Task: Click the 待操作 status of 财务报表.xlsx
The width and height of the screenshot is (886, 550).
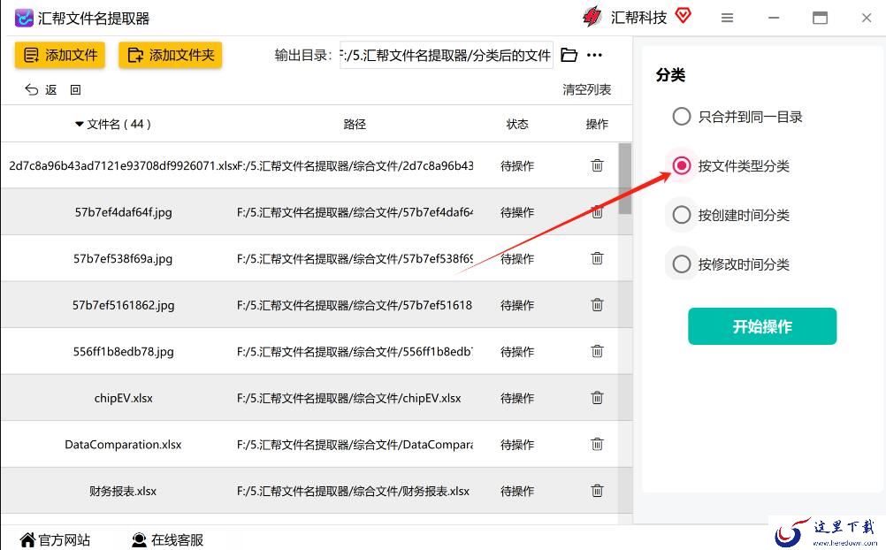Action: tap(517, 491)
